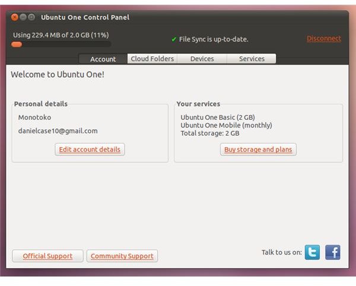Click the email 'danielcase10@gmail.com'

pos(58,131)
